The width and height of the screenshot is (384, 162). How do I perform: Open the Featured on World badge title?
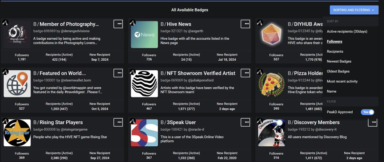click(60, 73)
